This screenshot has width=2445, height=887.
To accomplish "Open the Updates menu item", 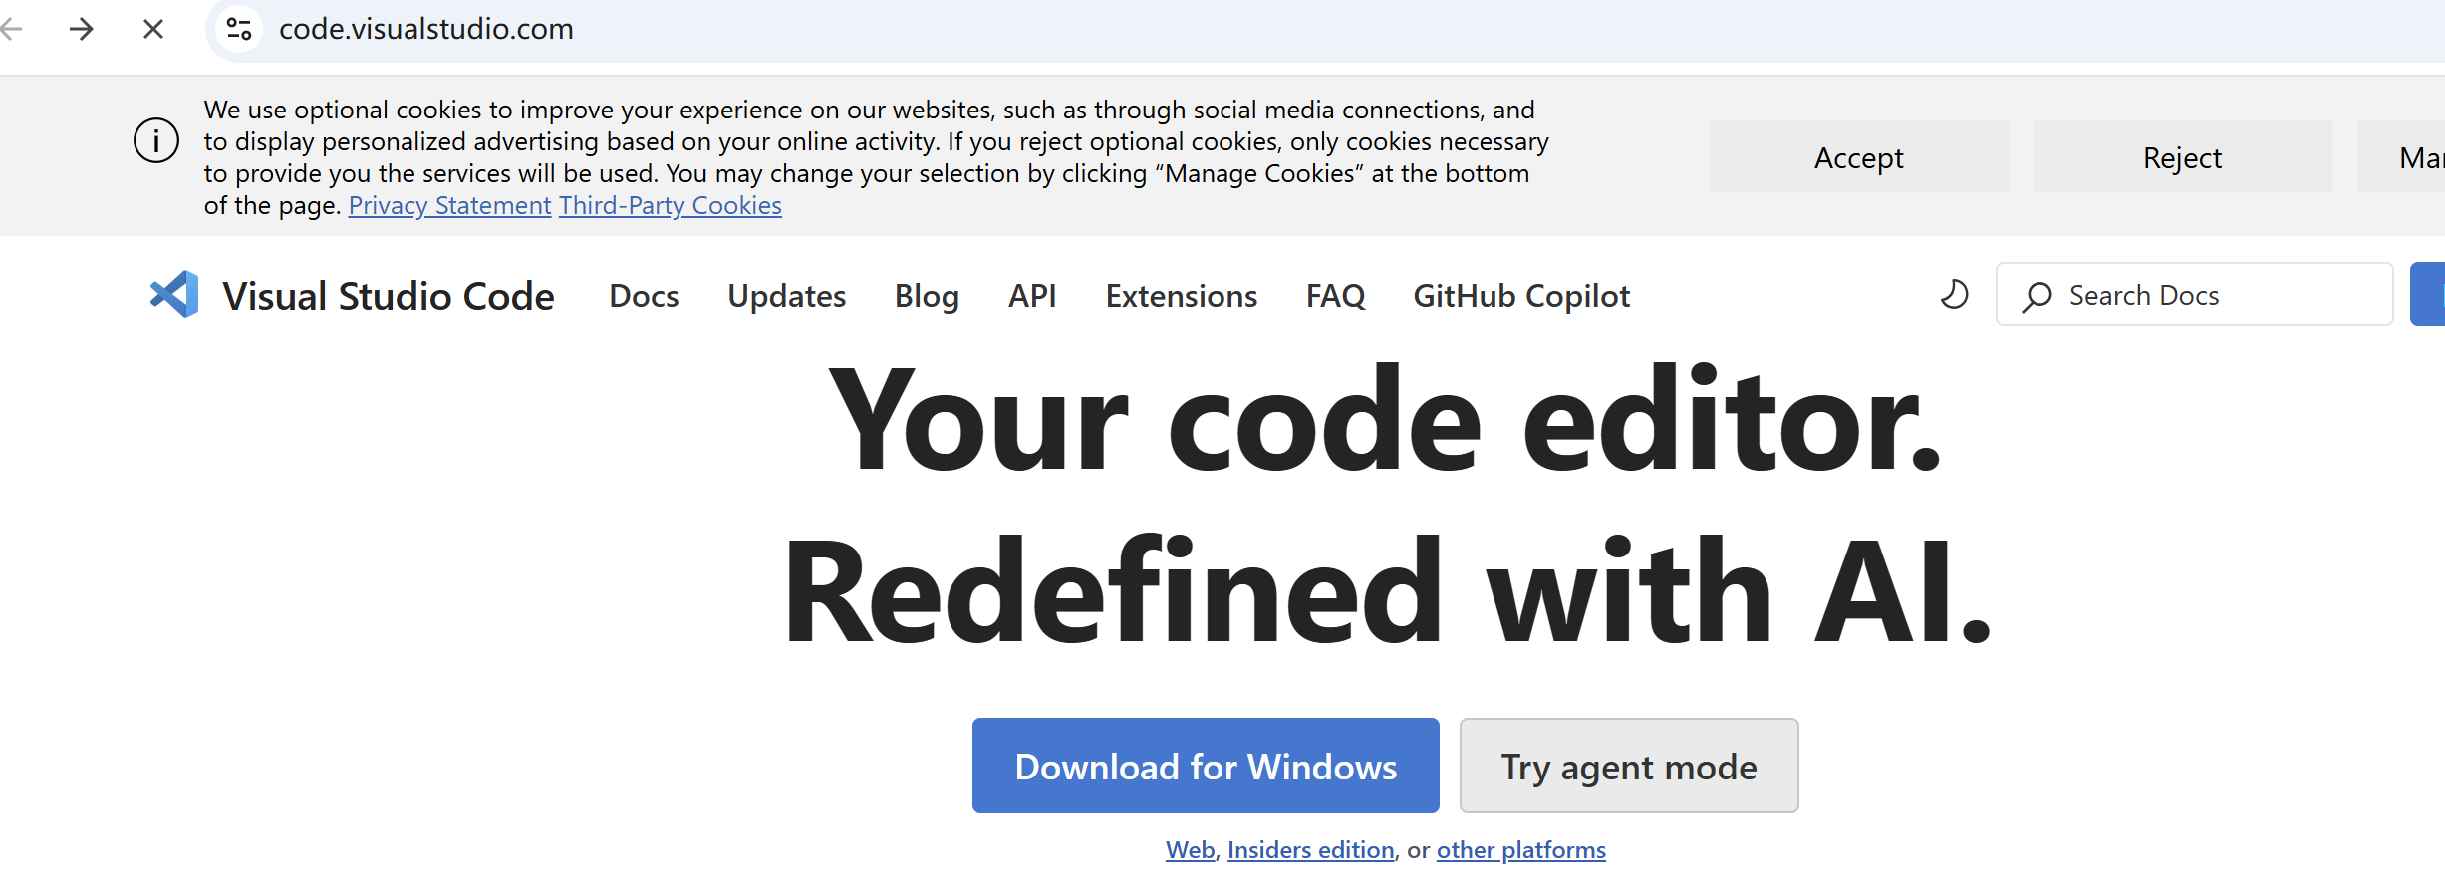I will (x=787, y=296).
